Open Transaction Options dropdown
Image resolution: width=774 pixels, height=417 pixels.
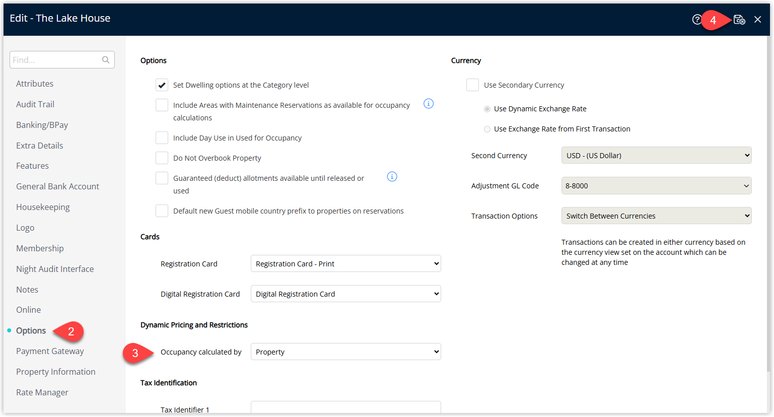pyautogui.click(x=656, y=216)
